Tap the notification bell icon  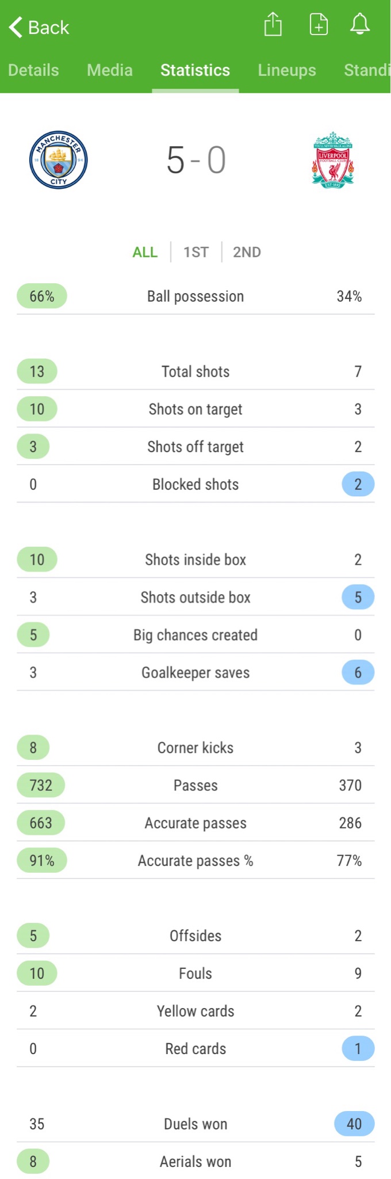[x=360, y=25]
